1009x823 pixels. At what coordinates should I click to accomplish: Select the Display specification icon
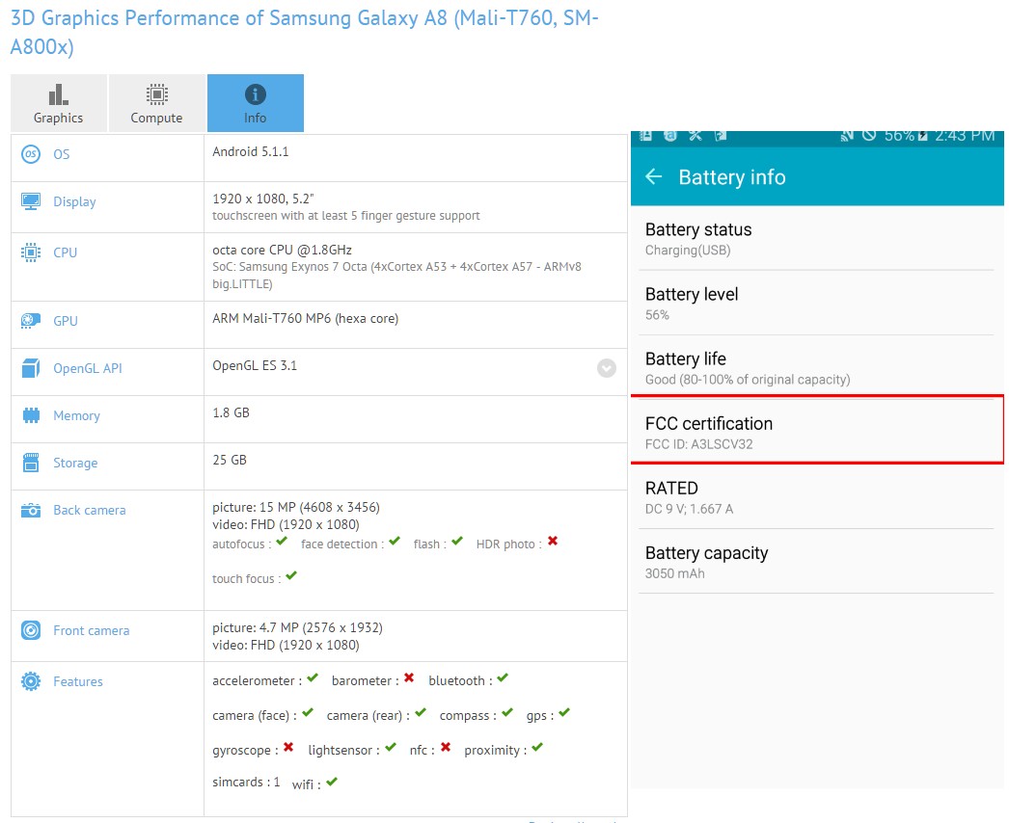(30, 201)
